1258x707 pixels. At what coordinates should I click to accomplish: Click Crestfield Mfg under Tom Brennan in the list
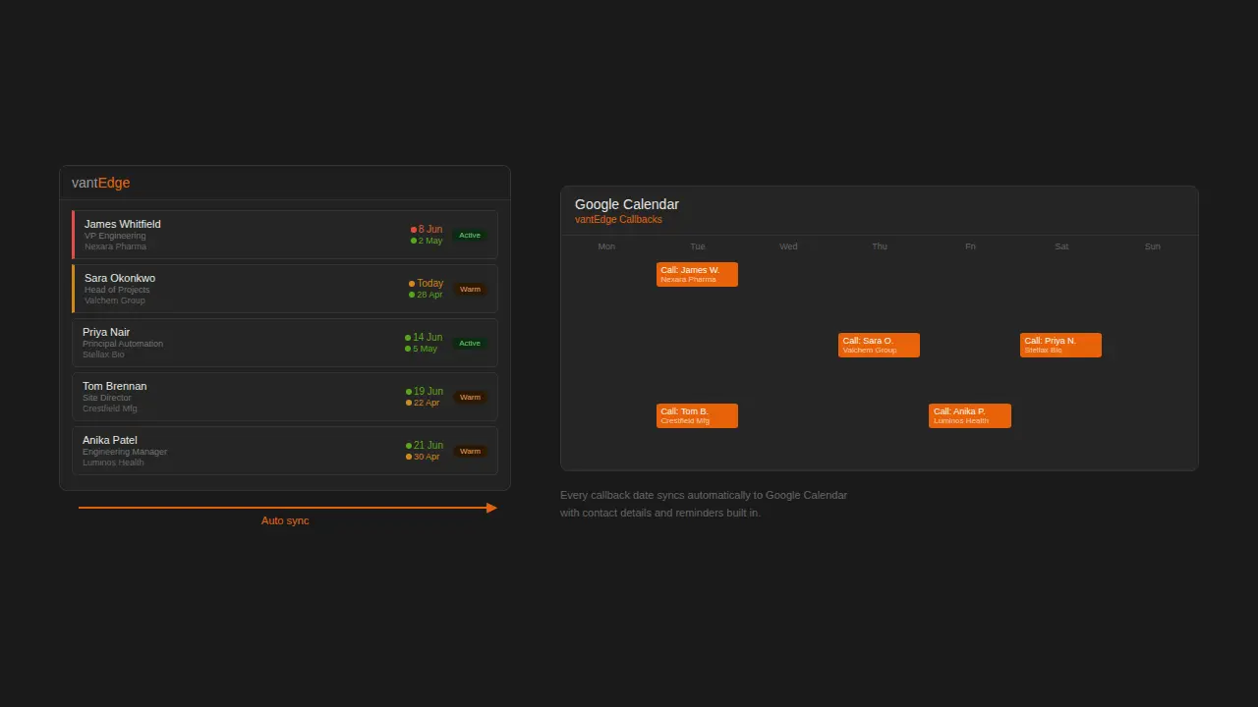click(110, 408)
